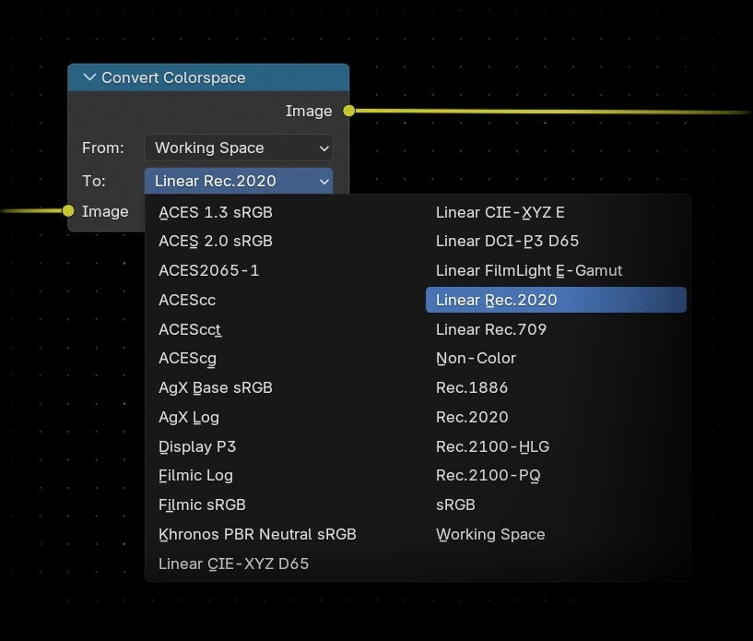Click the Image input socket

pyautogui.click(x=68, y=211)
